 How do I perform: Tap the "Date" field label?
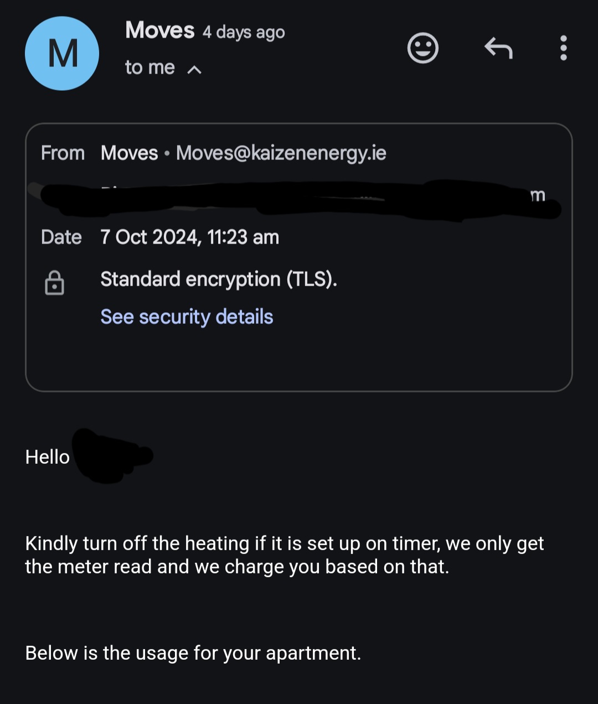61,237
